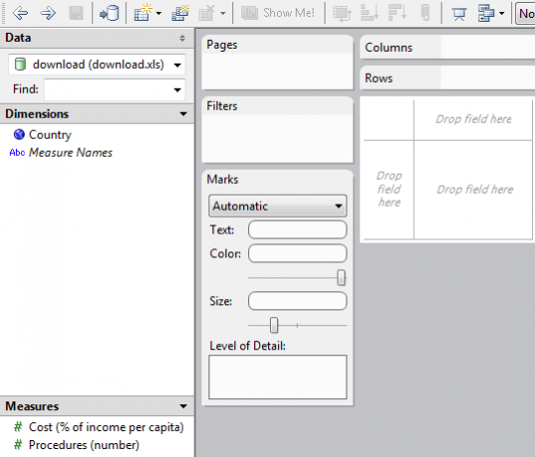
Task: Click inside the Find input field
Action: (108, 89)
